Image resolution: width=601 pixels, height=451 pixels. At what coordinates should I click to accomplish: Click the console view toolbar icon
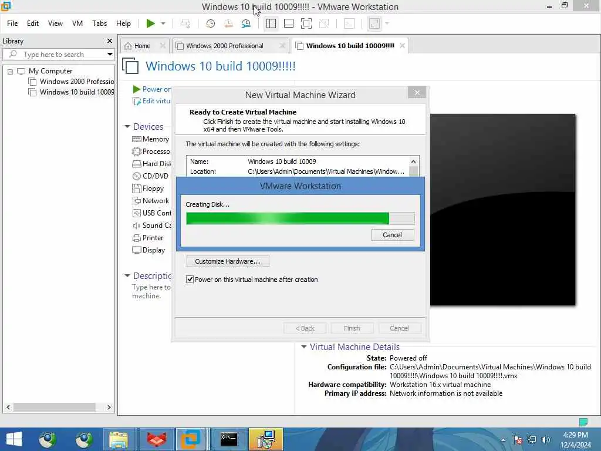349,23
